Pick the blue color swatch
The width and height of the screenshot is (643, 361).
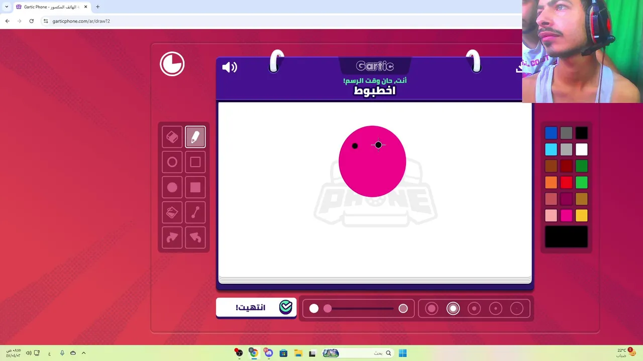click(x=551, y=133)
